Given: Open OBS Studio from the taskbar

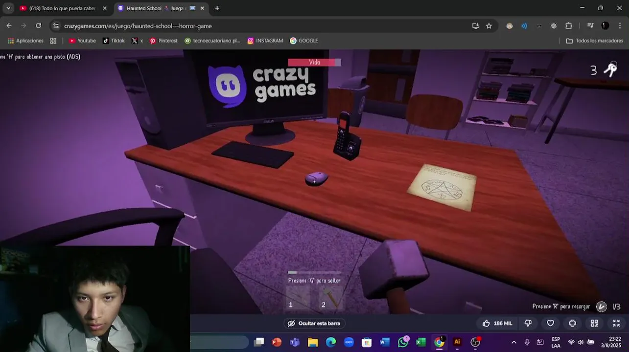Looking at the screenshot, I should tap(475, 342).
